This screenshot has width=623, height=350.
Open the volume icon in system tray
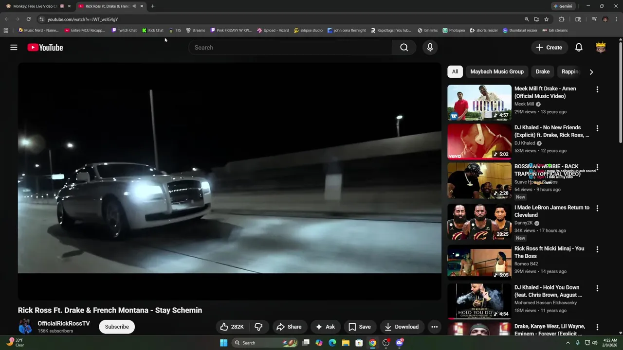594,343
